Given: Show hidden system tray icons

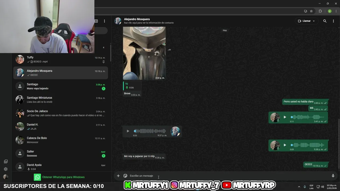Looking at the screenshot, I should point(299,187).
